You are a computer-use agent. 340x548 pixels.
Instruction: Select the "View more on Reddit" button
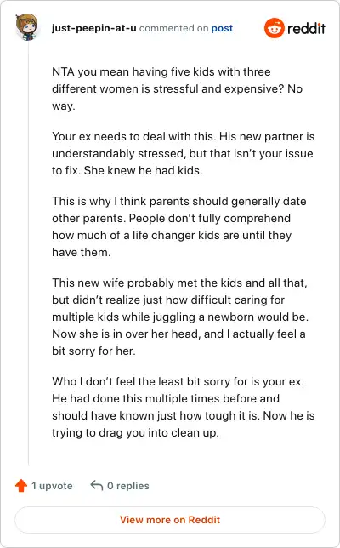[170, 520]
